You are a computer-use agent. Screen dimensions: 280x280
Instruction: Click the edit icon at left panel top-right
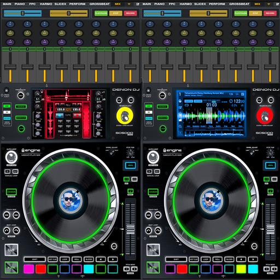click(137, 4)
